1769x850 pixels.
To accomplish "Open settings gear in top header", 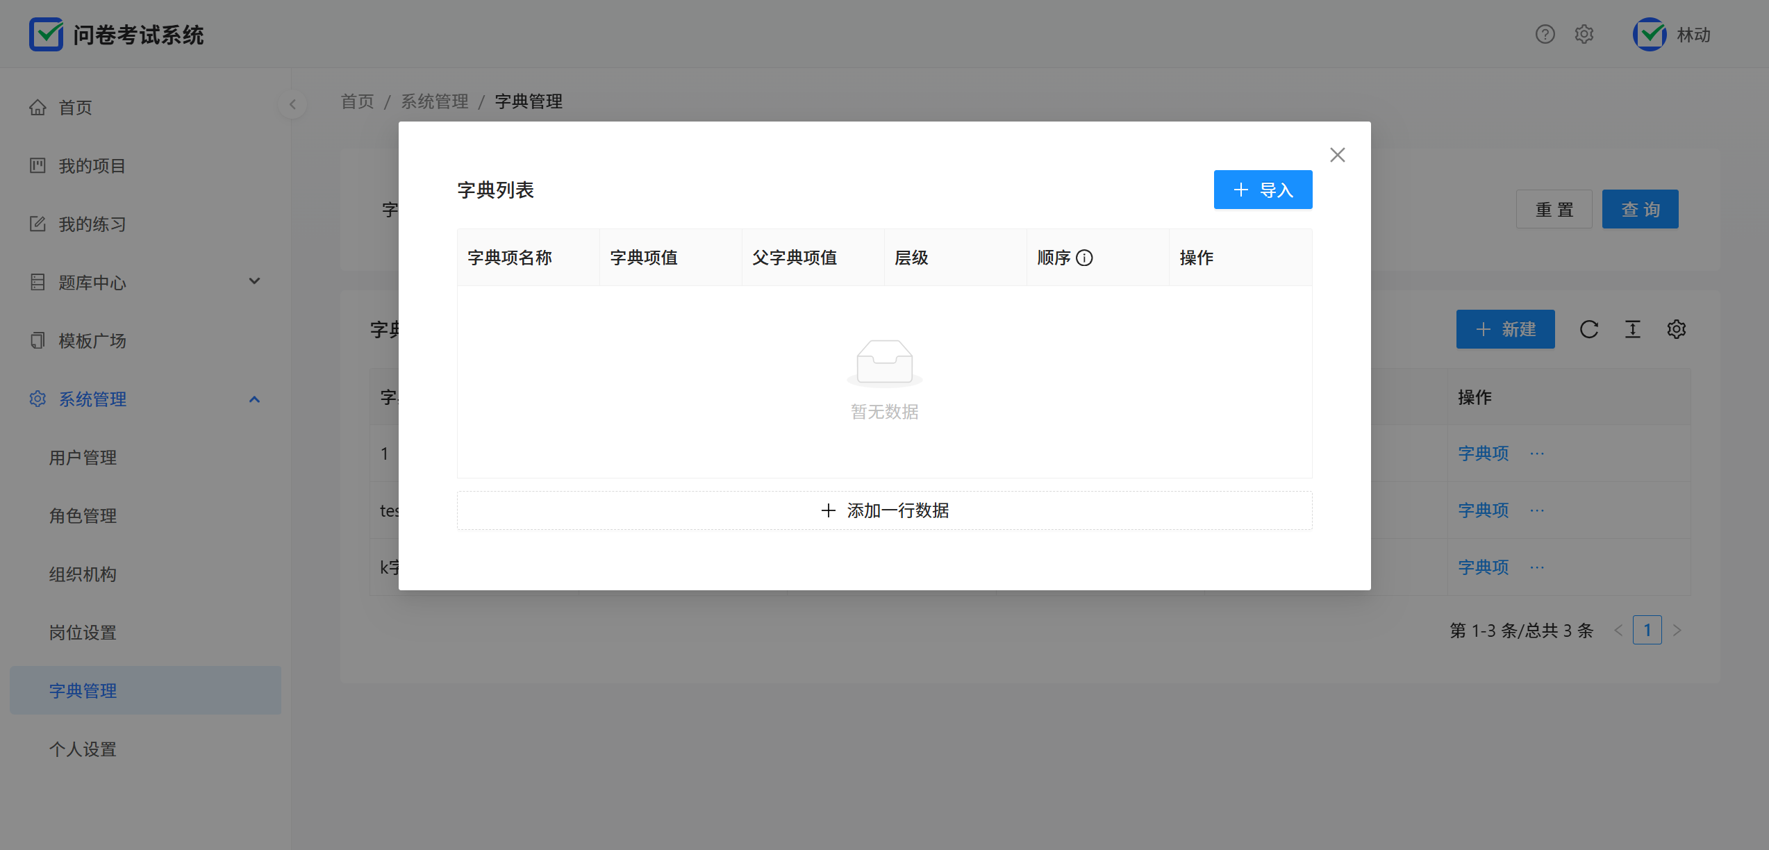I will 1584,34.
